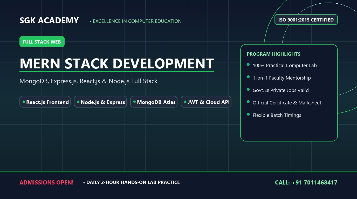Click 'Official Certificate & Marksheet' item

[287, 103]
